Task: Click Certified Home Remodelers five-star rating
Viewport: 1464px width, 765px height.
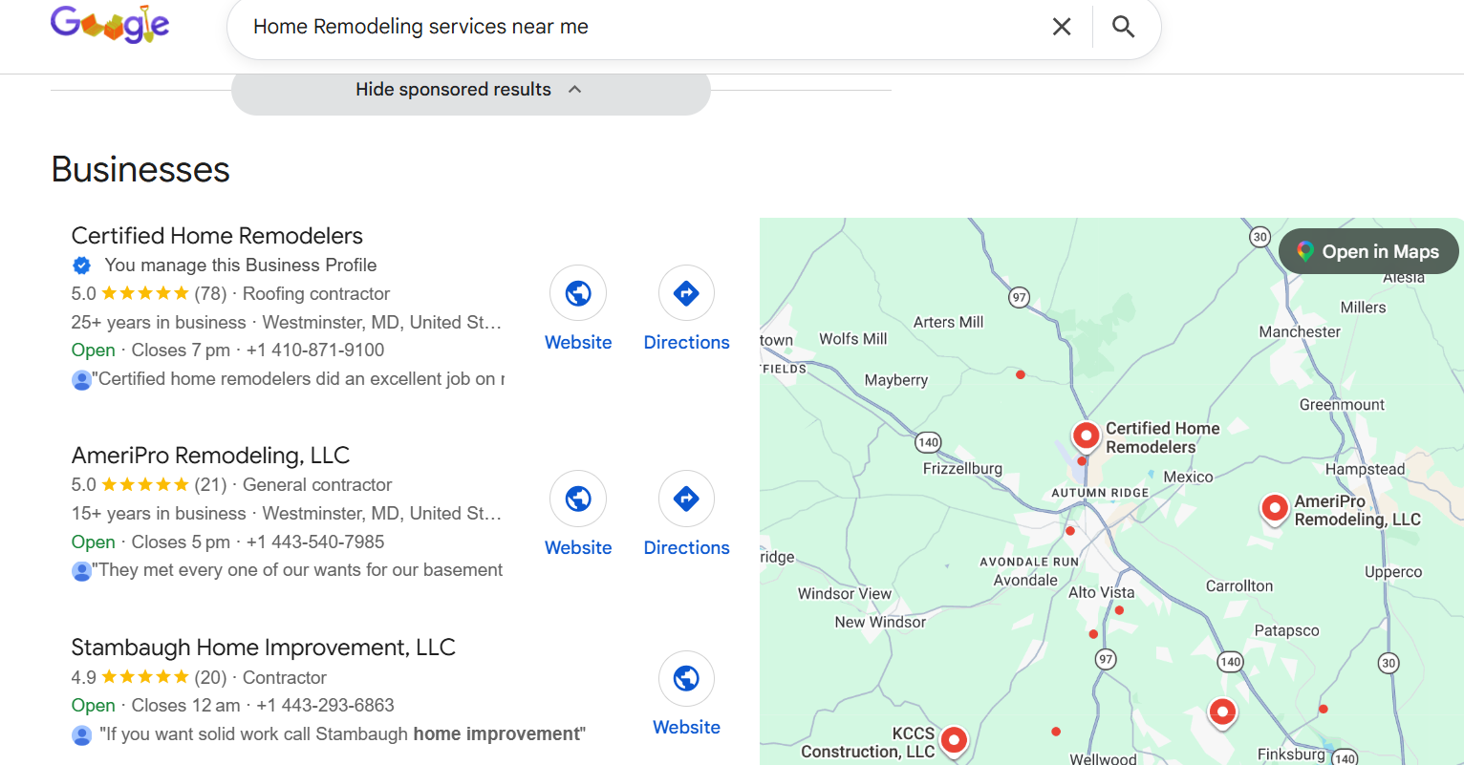Action: click(x=145, y=294)
